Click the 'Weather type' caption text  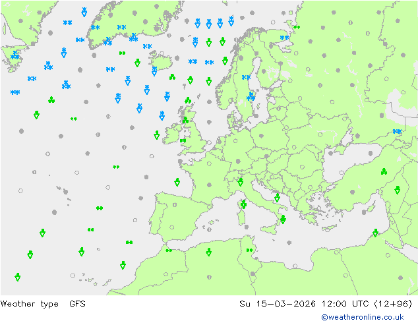click(x=29, y=303)
